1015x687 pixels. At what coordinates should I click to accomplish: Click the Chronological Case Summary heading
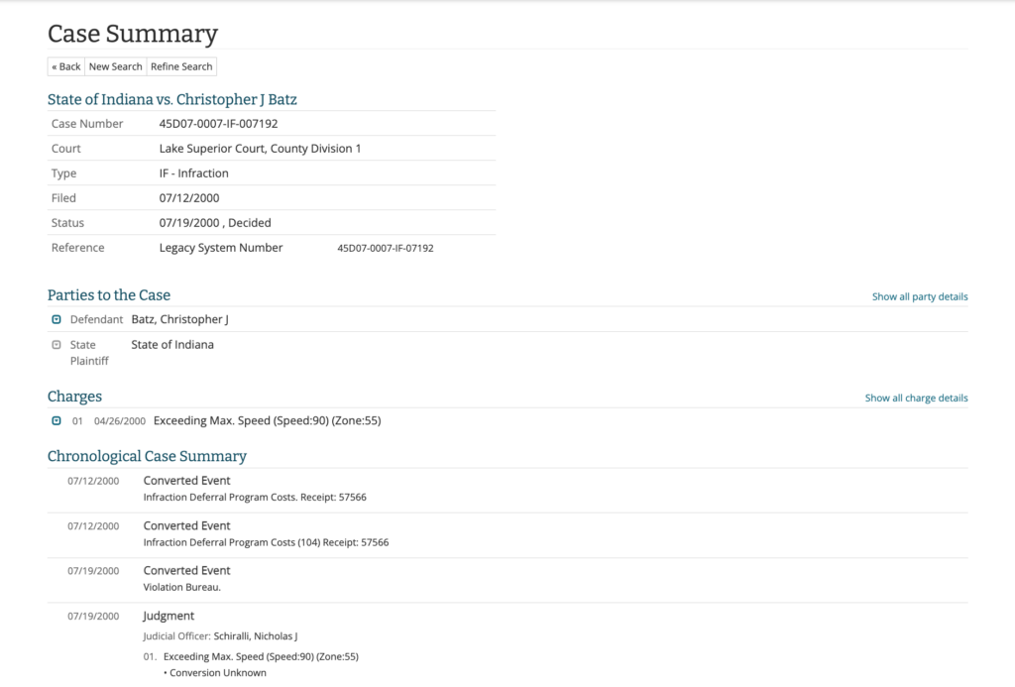(x=147, y=456)
